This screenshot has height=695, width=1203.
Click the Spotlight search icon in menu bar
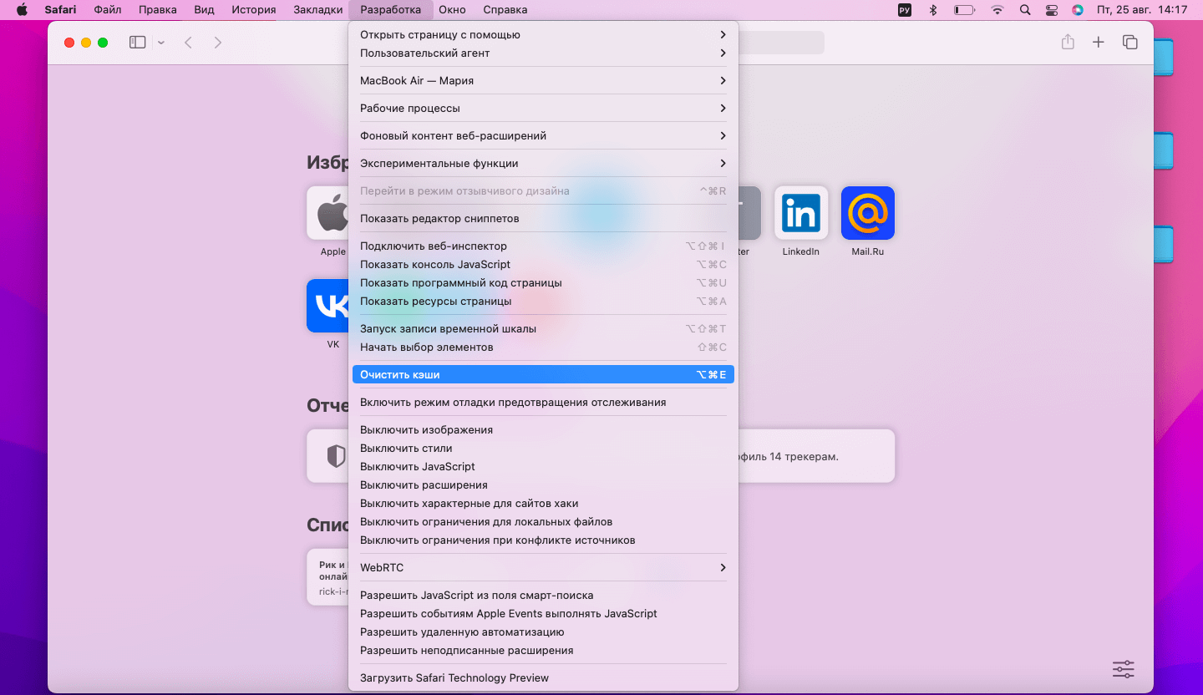pyautogui.click(x=1025, y=10)
